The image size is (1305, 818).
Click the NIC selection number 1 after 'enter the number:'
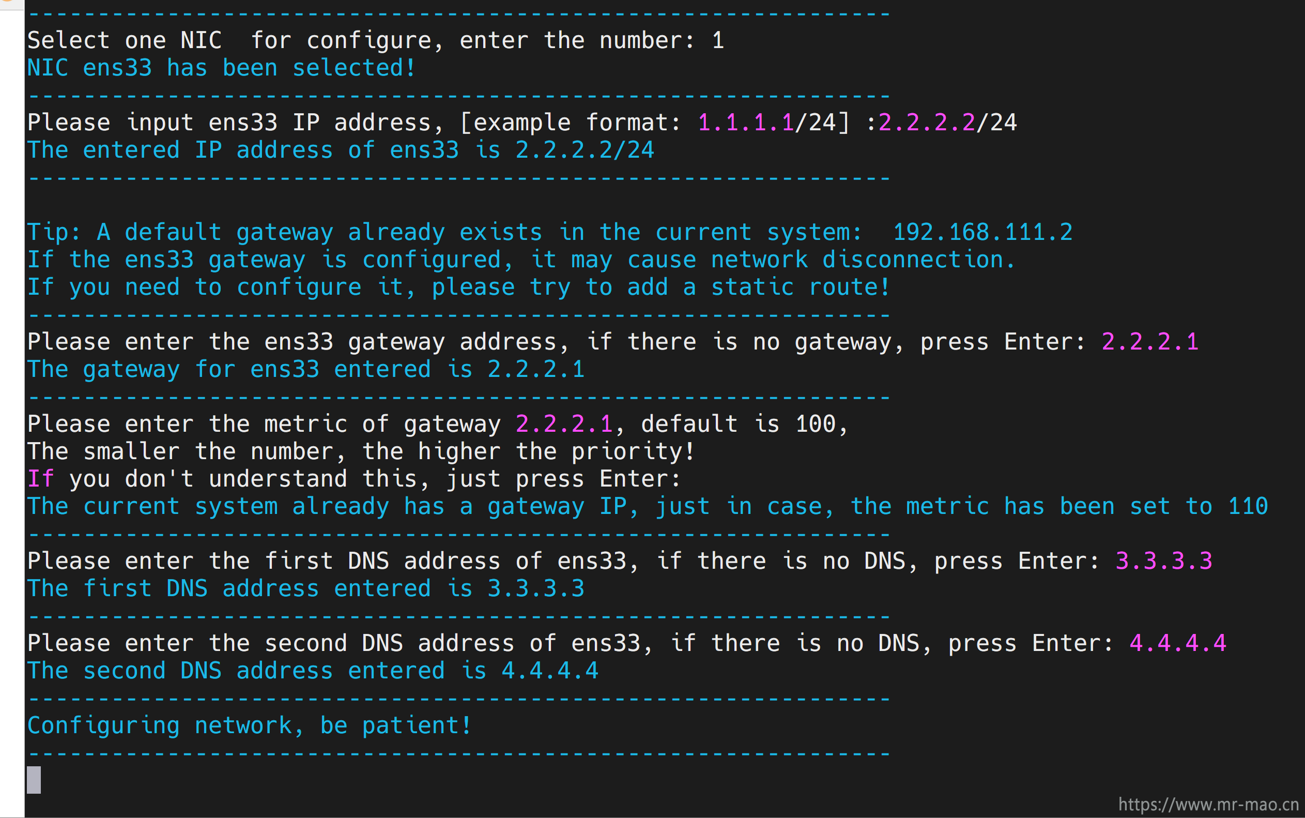coord(718,40)
